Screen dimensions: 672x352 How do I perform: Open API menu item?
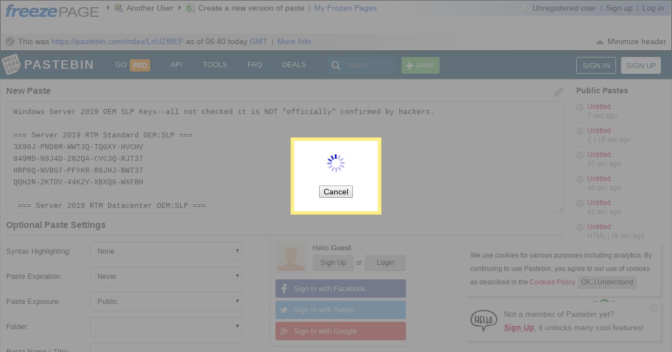[x=176, y=65]
